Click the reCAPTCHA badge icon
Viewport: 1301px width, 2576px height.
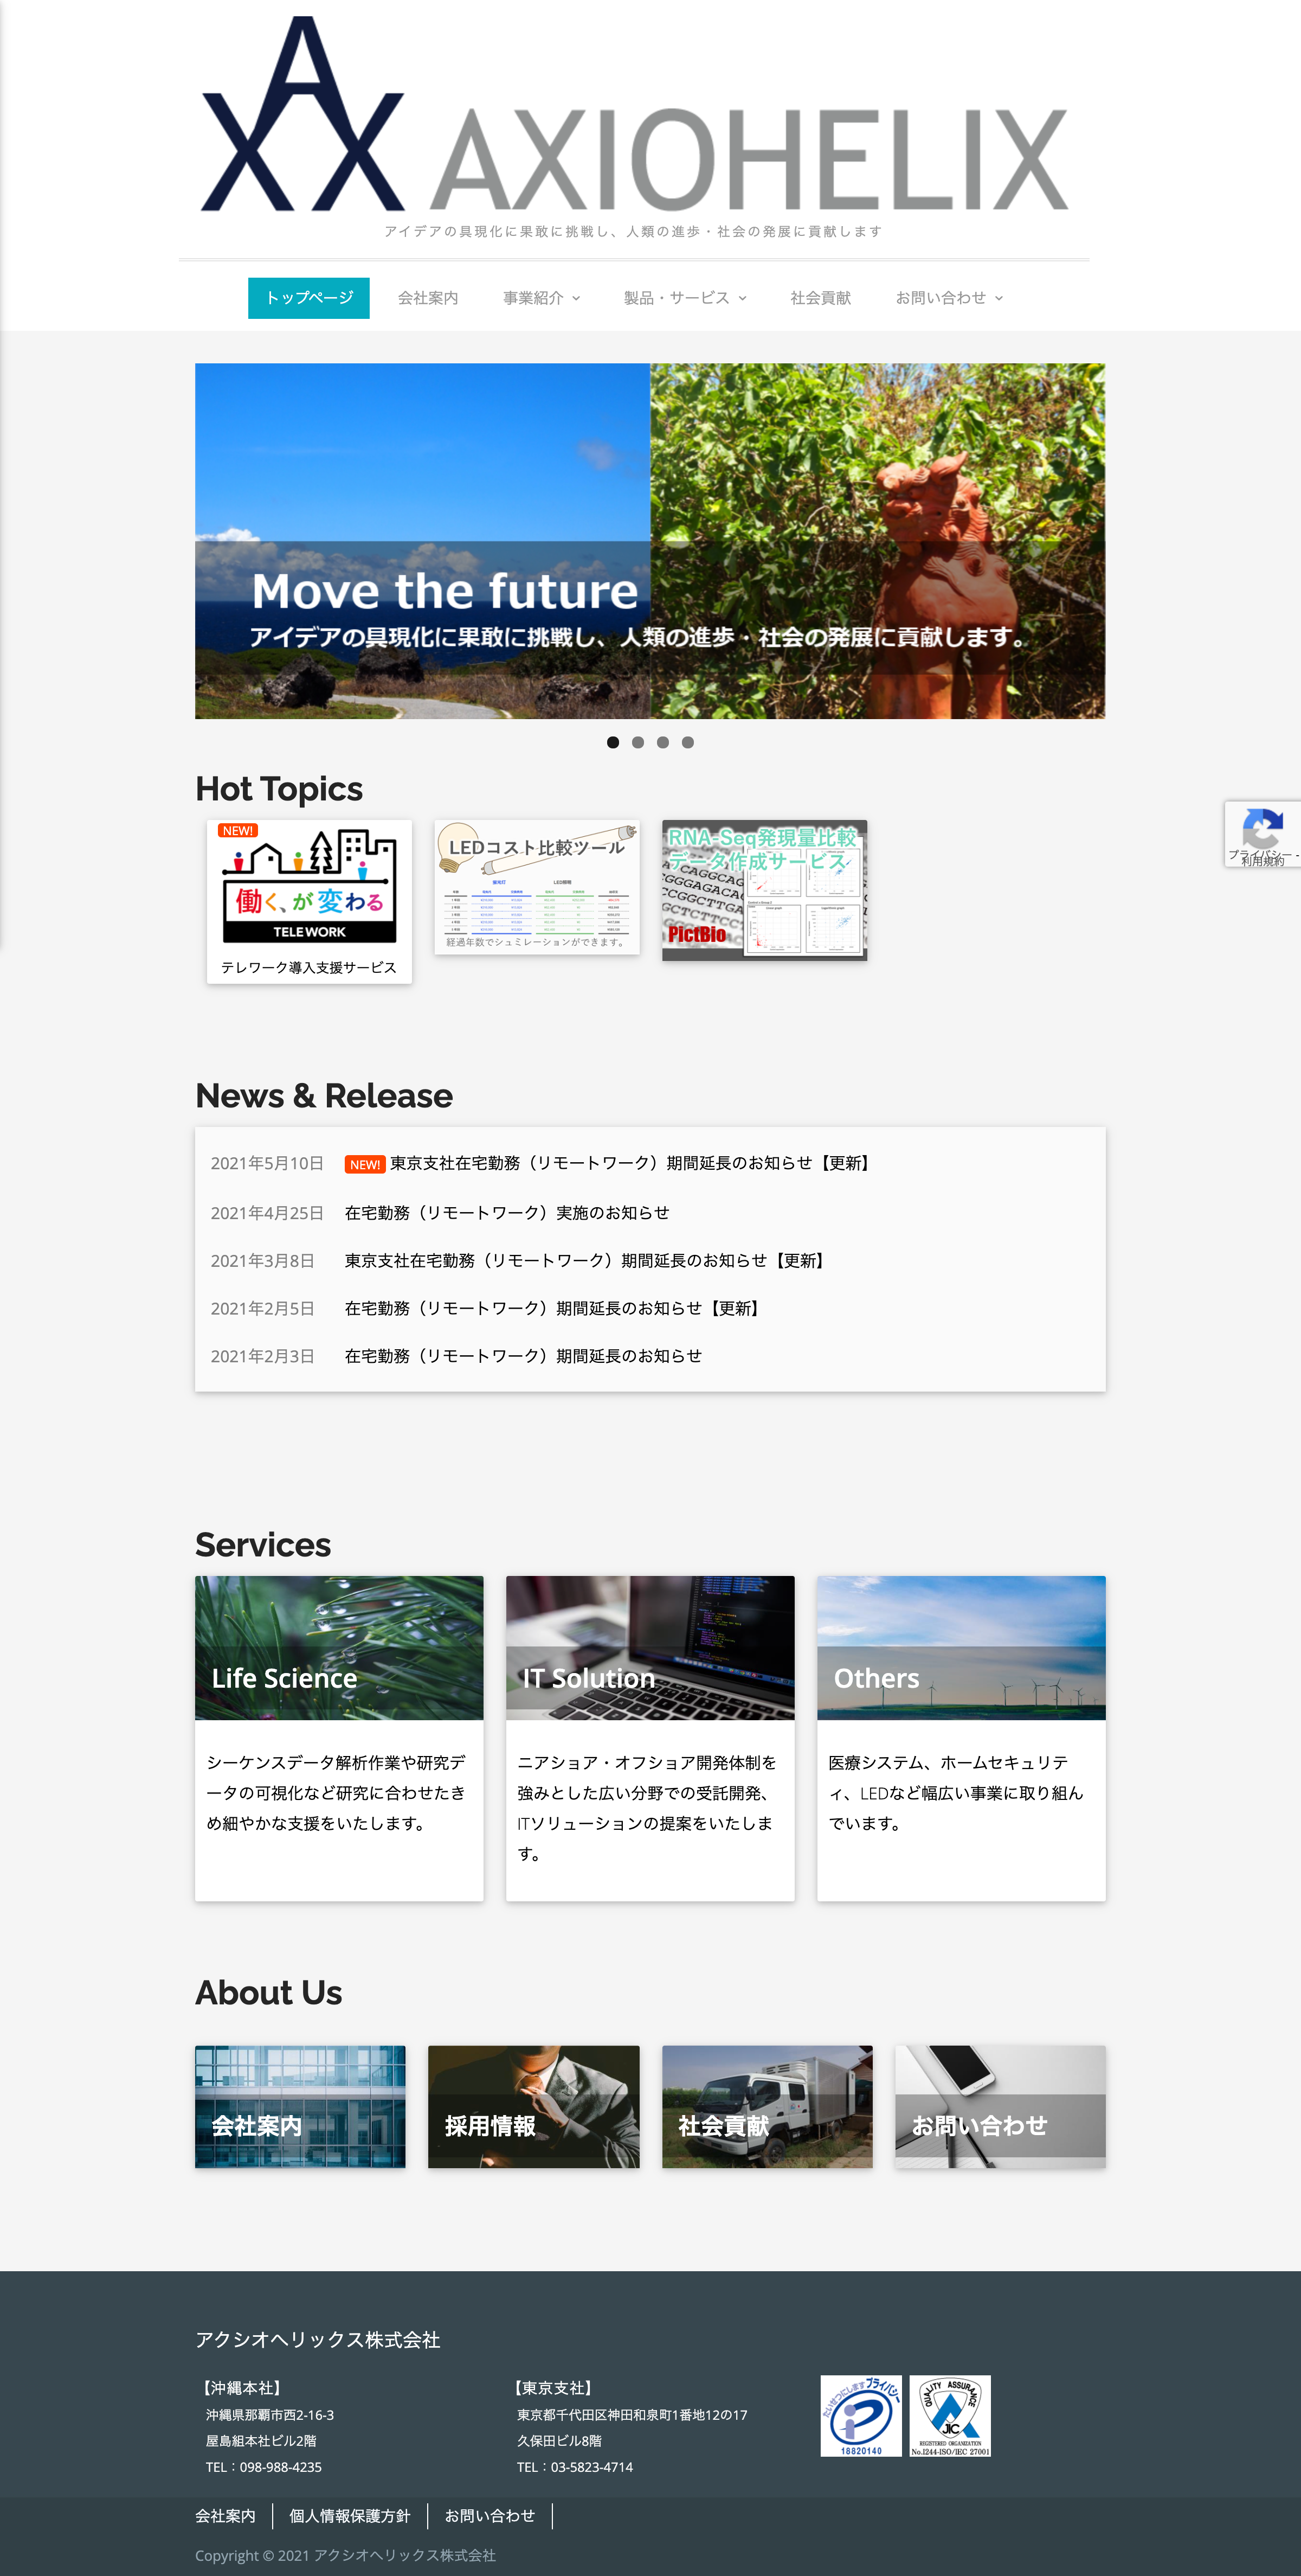pyautogui.click(x=1262, y=829)
